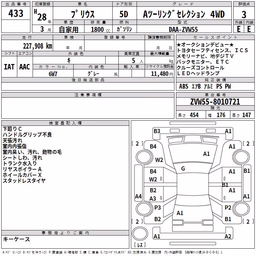Select the トランク水入り inspector note
256x256 pixels.
[x=20, y=164]
